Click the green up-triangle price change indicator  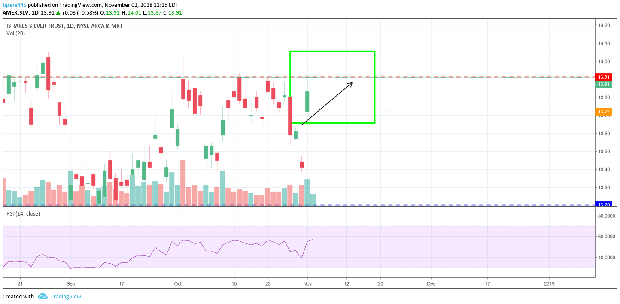click(x=58, y=12)
